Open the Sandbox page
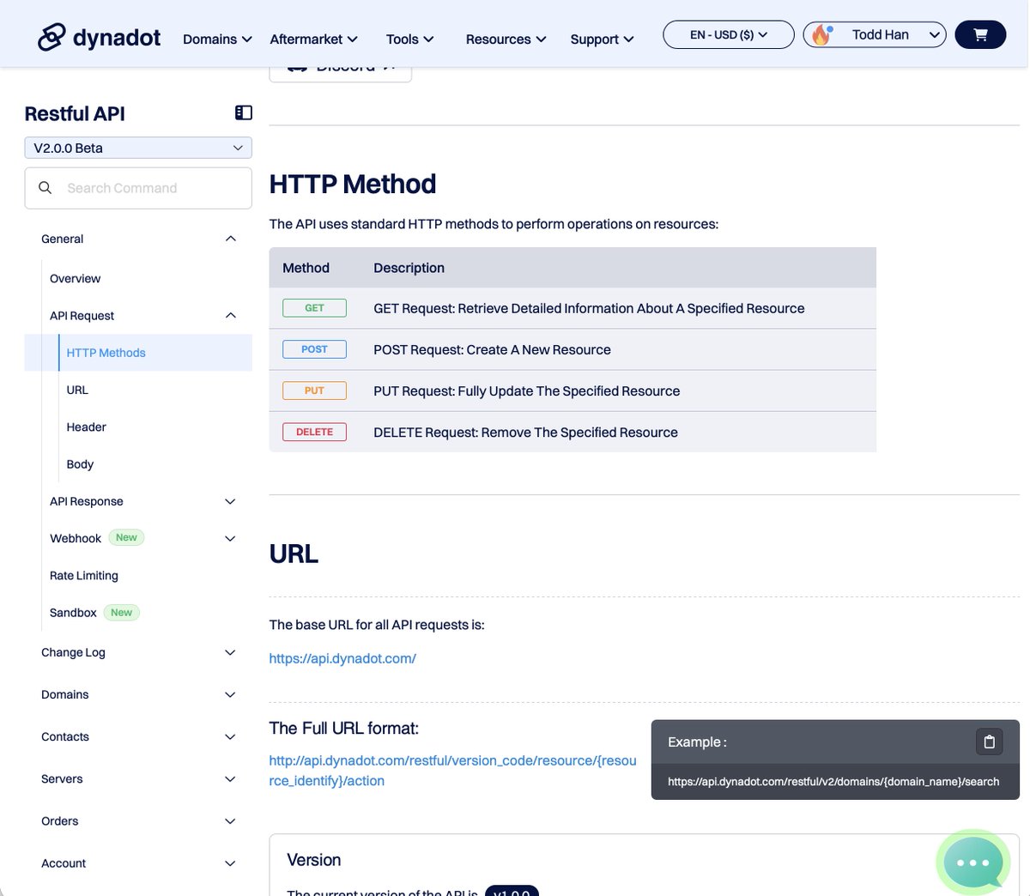The width and height of the screenshot is (1030, 896). coord(73,613)
